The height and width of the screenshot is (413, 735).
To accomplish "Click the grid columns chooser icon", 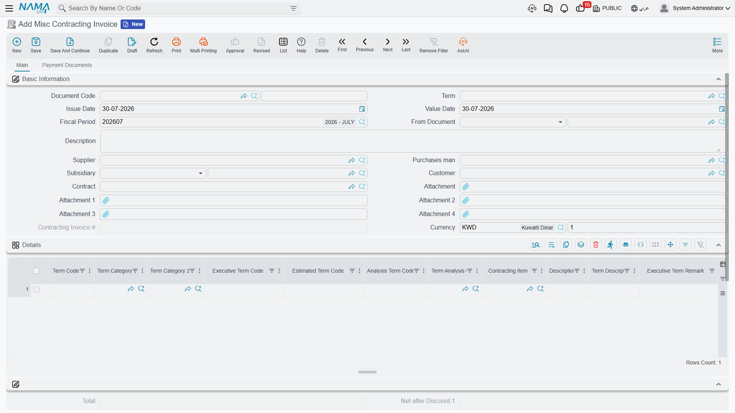I will coord(723,264).
